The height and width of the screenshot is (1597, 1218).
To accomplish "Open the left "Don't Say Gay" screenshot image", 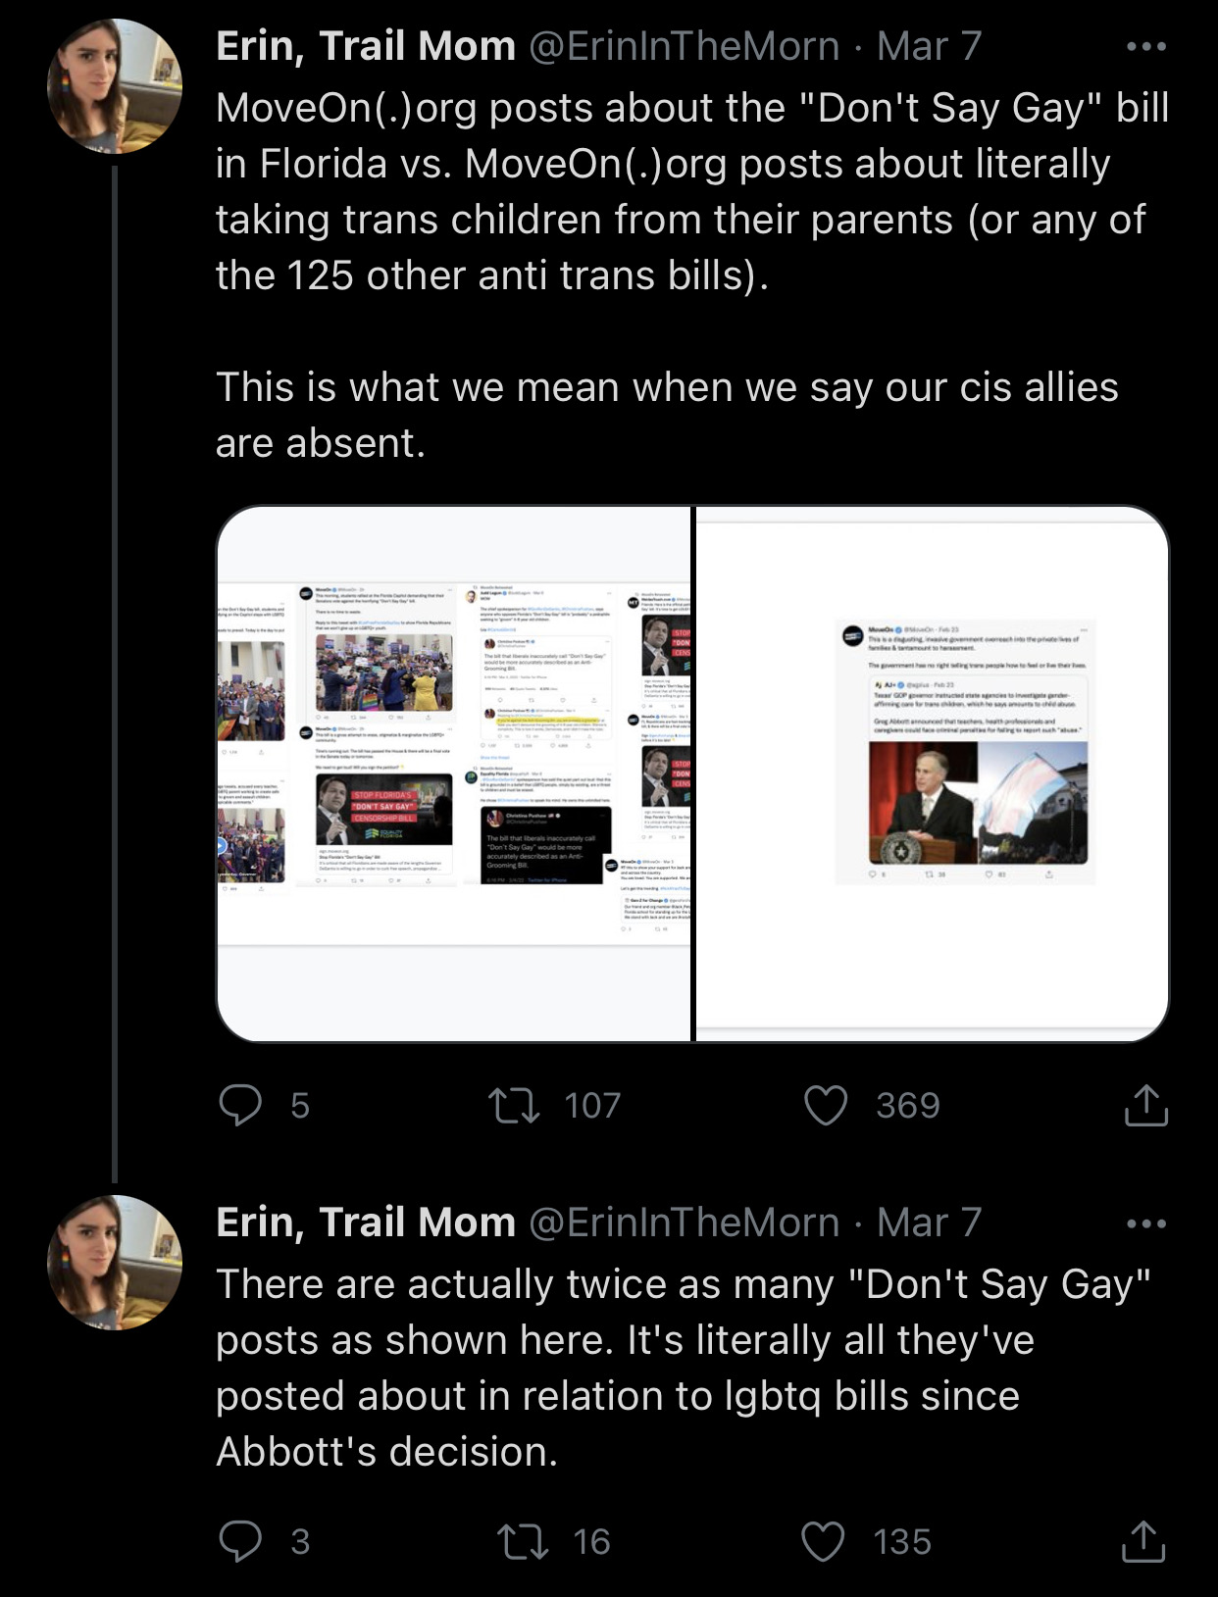I will pyautogui.click(x=454, y=773).
